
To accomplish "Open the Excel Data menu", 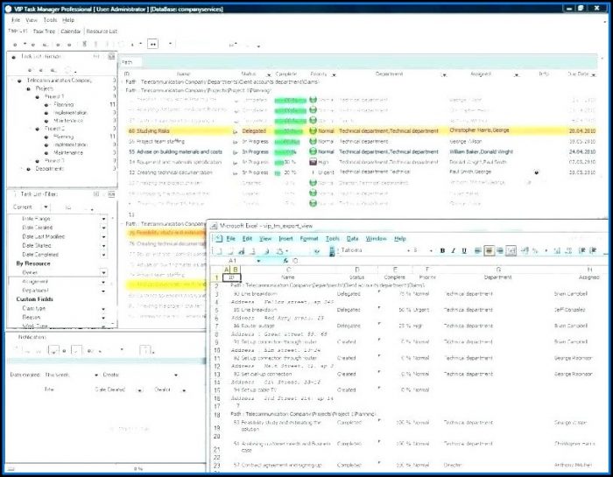I will [x=352, y=238].
